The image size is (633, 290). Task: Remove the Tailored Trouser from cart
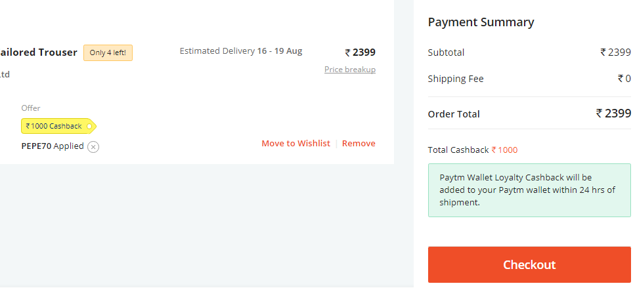coord(359,143)
